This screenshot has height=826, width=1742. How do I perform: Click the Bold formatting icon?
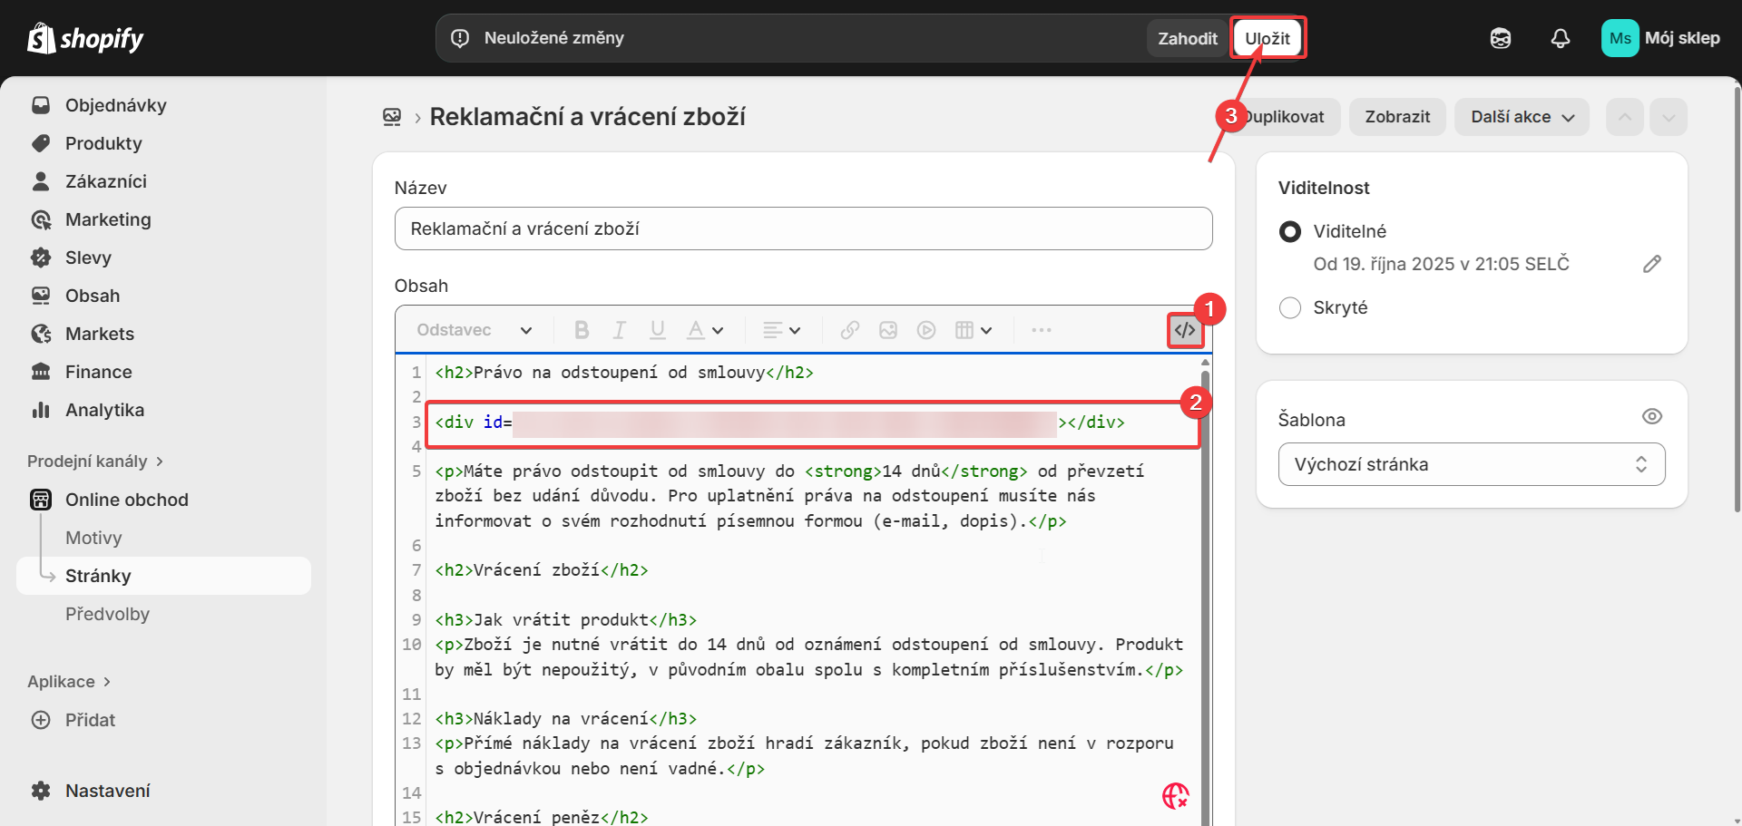[x=582, y=330]
